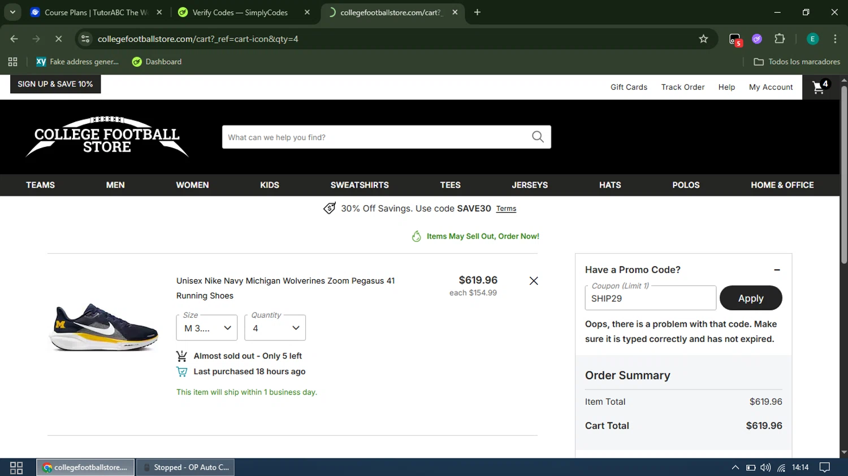The image size is (848, 476).
Task: Show hidden system tray icons
Action: tap(735, 468)
